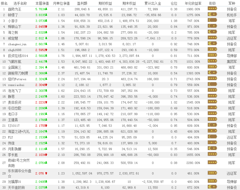Open player 东东锵④☆外盘☆

point(19,173)
